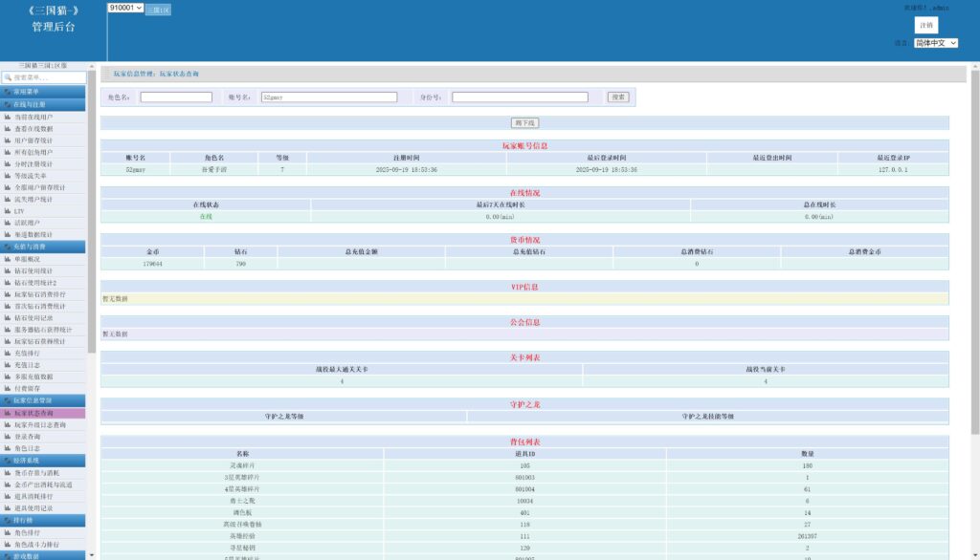The height and width of the screenshot is (560, 980).
Task: Click chart icon beside 角色排行
Action: pos(8,532)
